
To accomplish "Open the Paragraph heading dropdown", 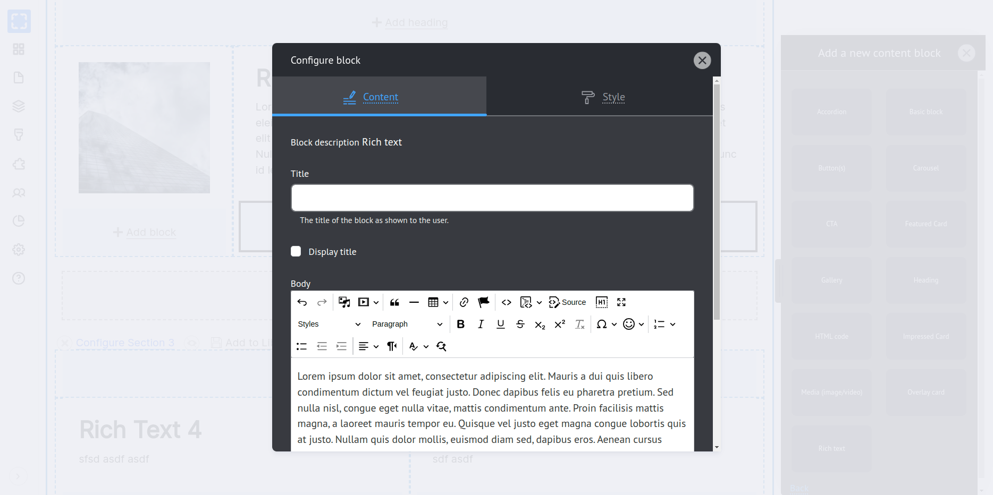I will pos(407,324).
